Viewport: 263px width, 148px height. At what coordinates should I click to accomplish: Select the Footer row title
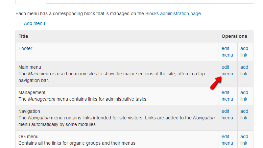coord(25,48)
